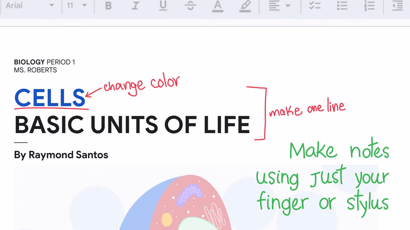Toggle italic formatting
Screen dimensions: 410x230
(135, 6)
